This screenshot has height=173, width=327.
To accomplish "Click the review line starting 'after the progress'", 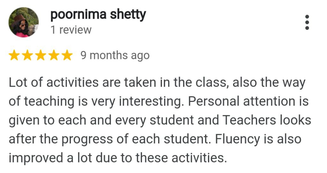I will (155, 139).
